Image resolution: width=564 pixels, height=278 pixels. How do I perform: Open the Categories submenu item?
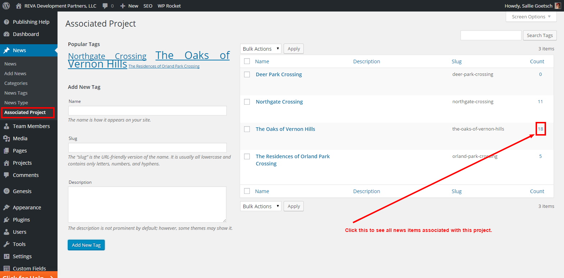click(x=16, y=83)
